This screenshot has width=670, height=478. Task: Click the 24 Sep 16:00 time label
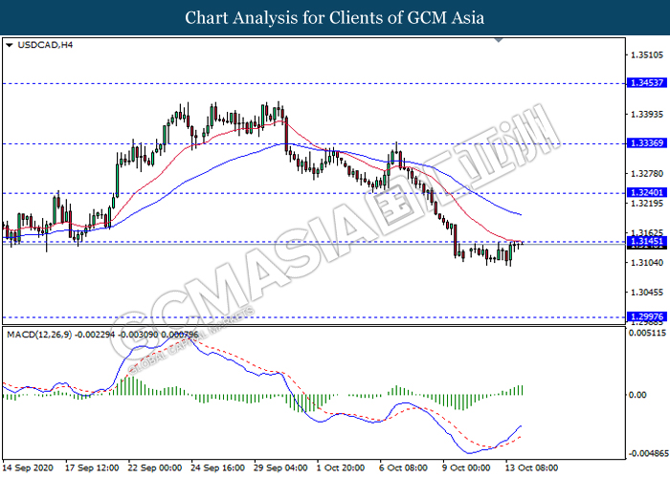click(x=218, y=468)
